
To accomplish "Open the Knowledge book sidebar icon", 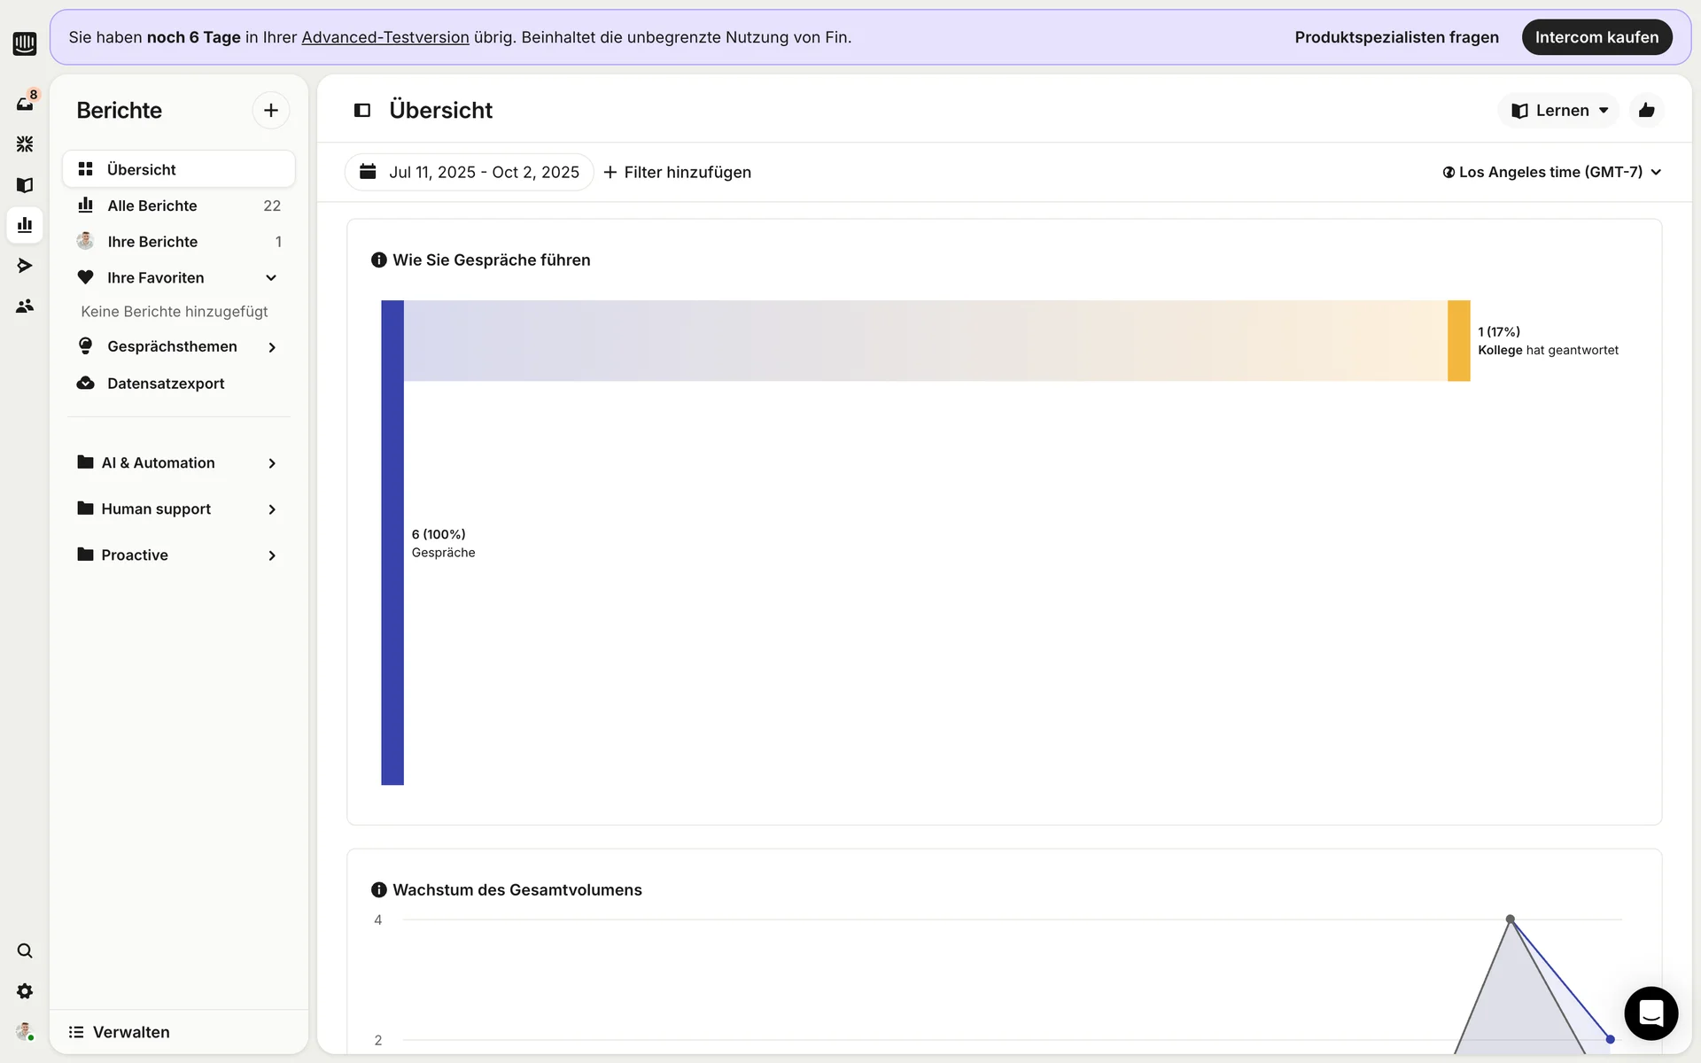I will [25, 184].
